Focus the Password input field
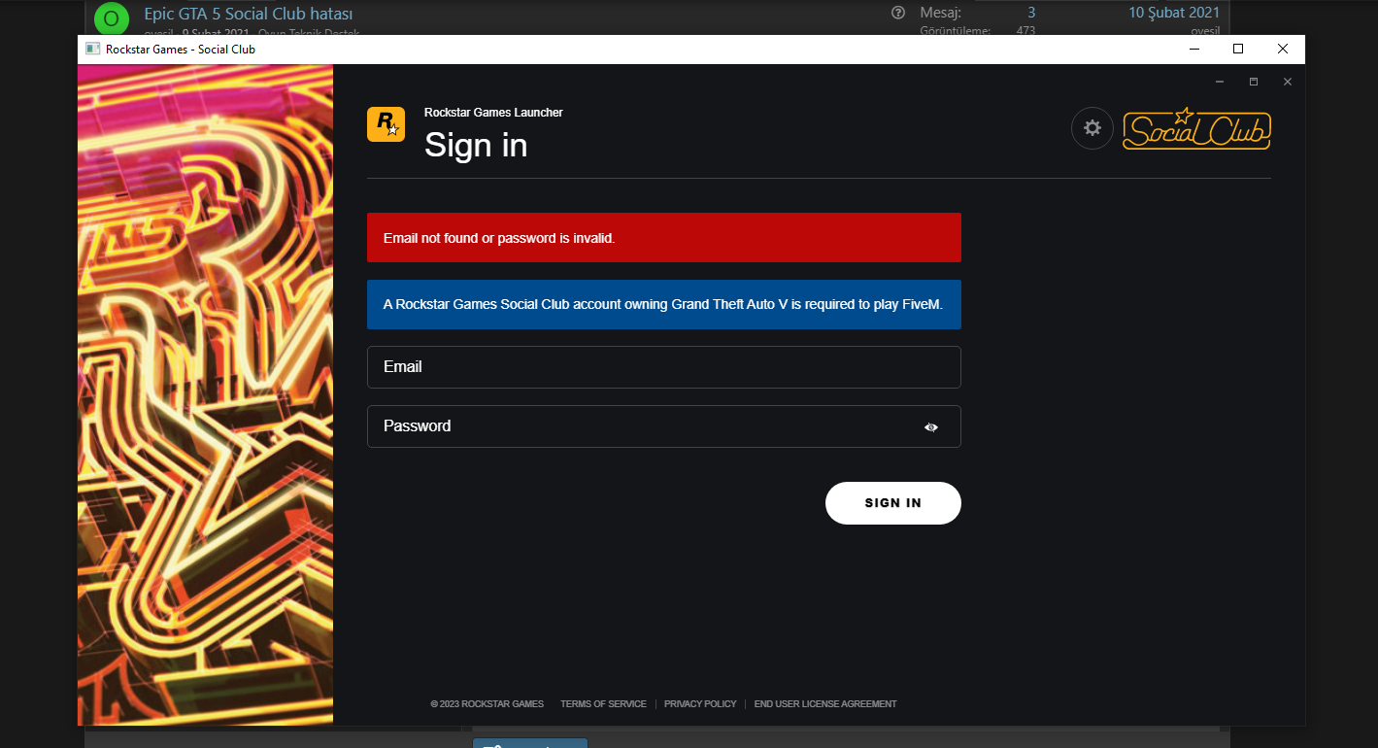Screen dimensions: 1378x748 tap(664, 426)
